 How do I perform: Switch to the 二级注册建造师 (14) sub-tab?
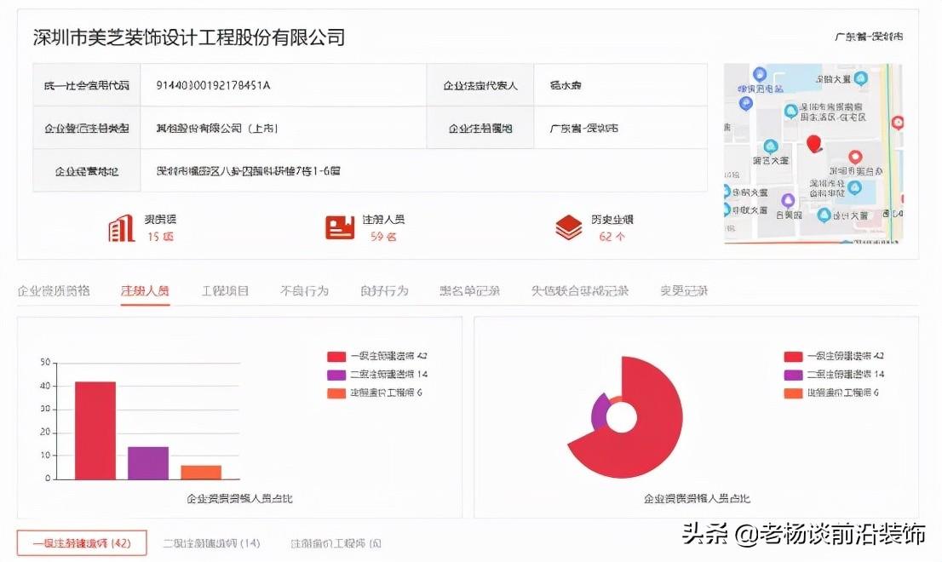pos(211,543)
